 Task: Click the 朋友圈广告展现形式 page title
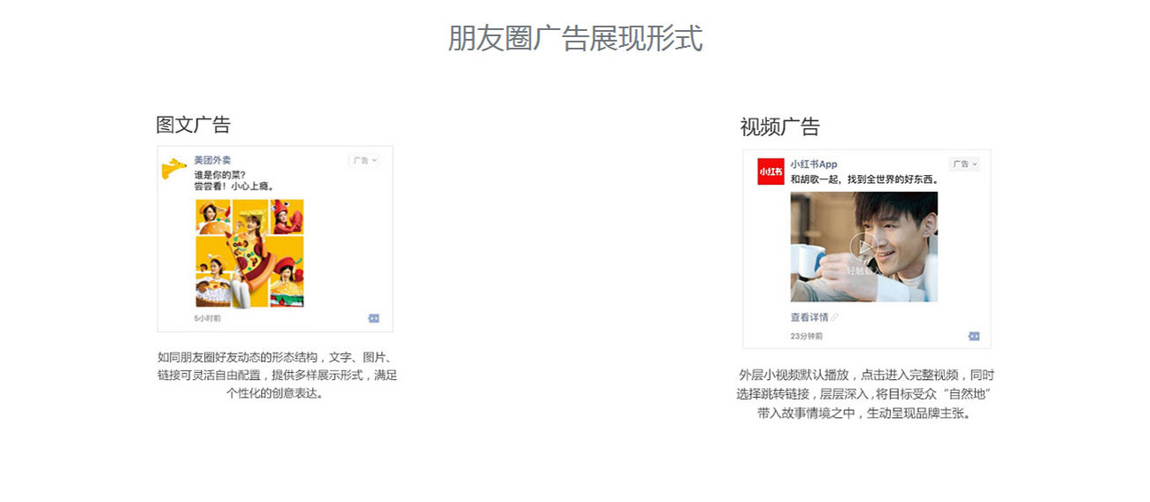575,39
